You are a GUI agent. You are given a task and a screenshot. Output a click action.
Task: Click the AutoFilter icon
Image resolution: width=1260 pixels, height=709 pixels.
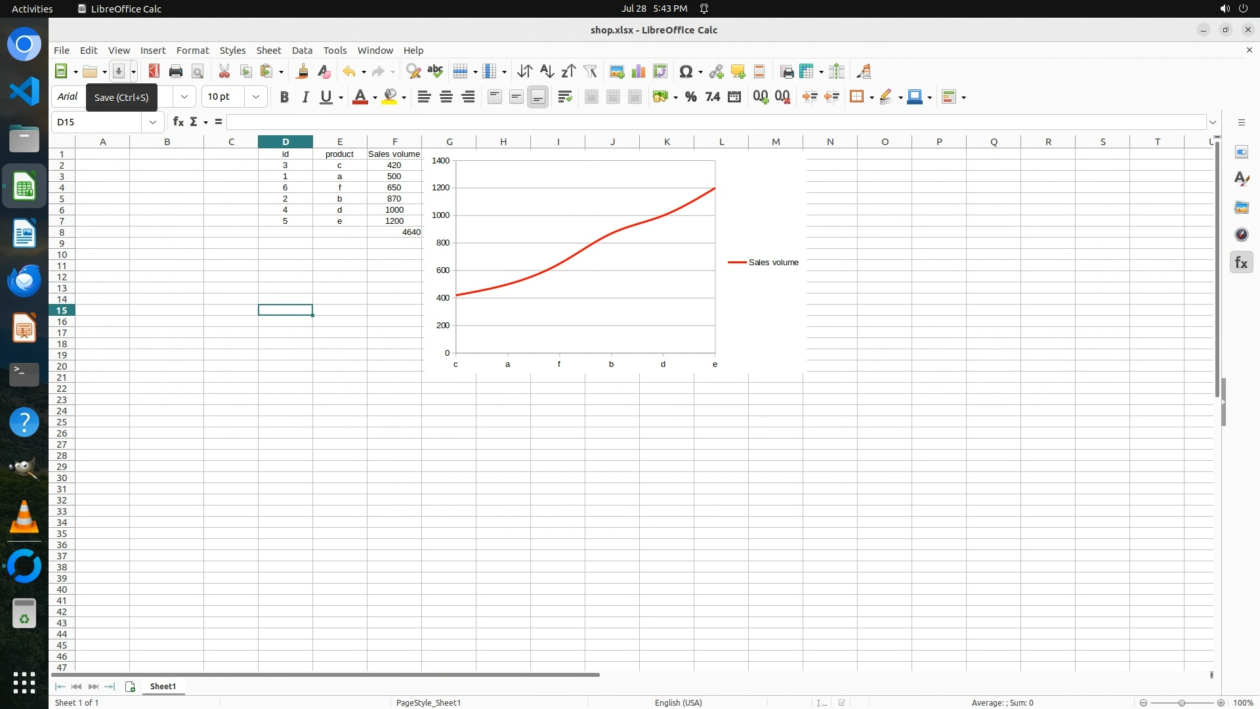coord(590,72)
